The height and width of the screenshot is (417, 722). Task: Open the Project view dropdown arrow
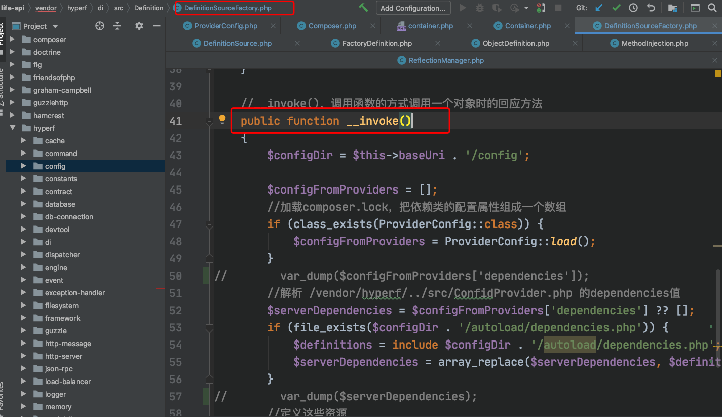pos(55,26)
